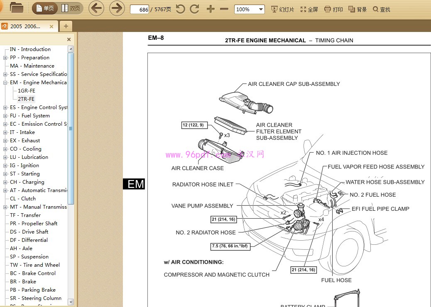The width and height of the screenshot is (431, 307).
Task: Expand IG - Ignition node
Action: [5, 166]
